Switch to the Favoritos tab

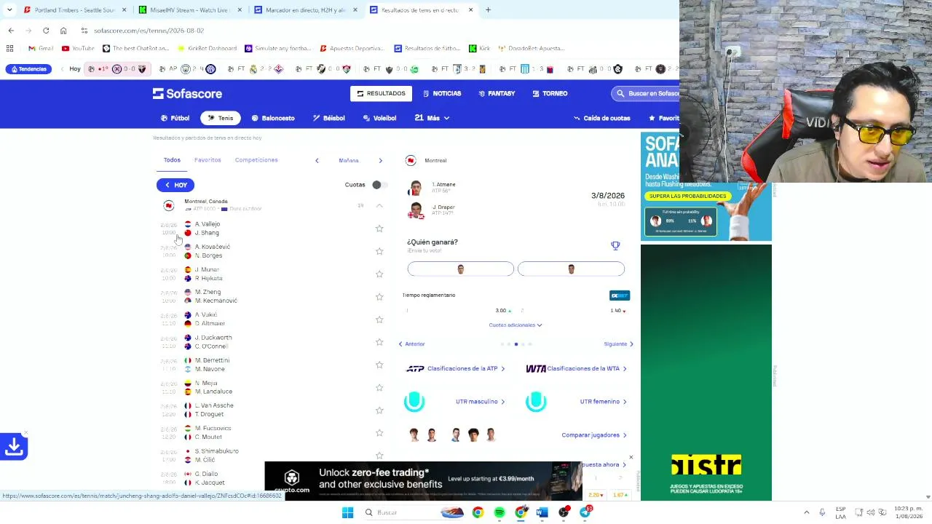208,160
